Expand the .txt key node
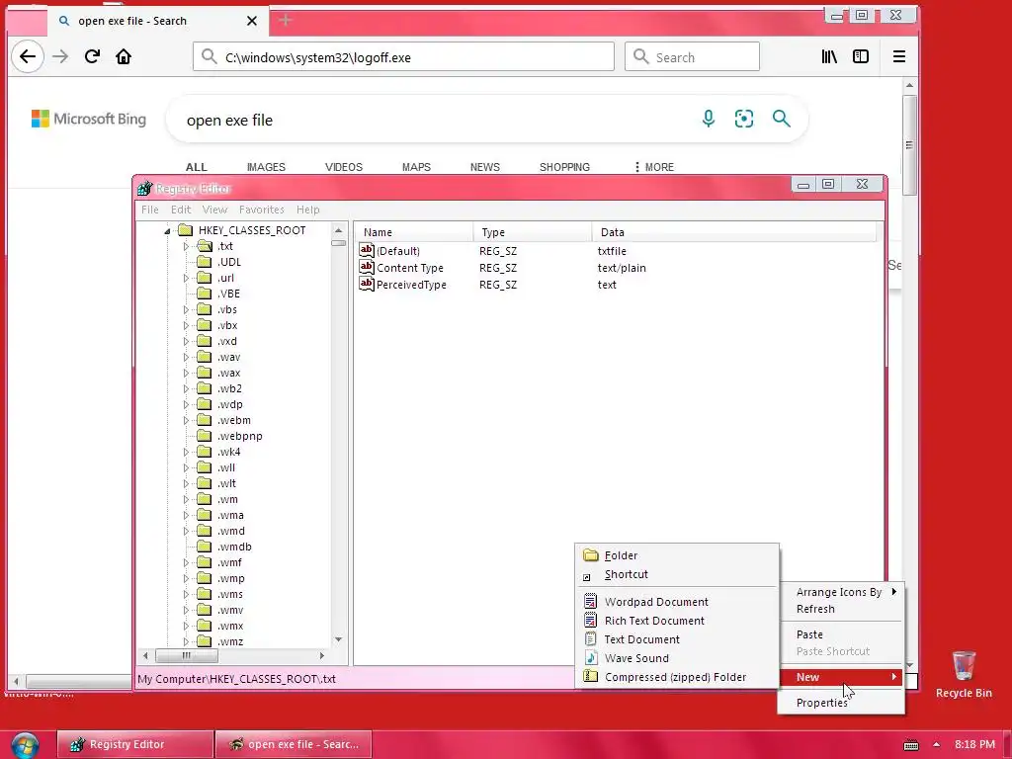Screen dimensions: 1012x759 coord(186,246)
